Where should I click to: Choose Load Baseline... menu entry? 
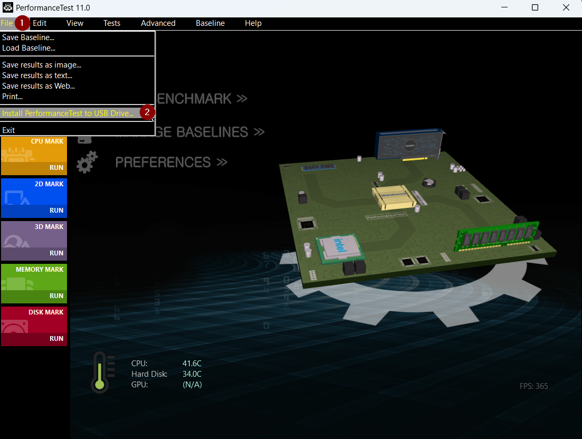[77, 48]
